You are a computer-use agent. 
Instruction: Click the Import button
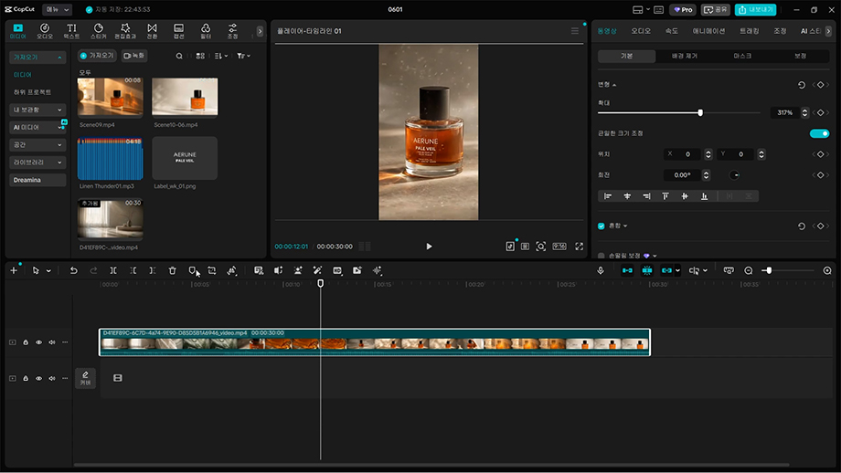pyautogui.click(x=97, y=56)
